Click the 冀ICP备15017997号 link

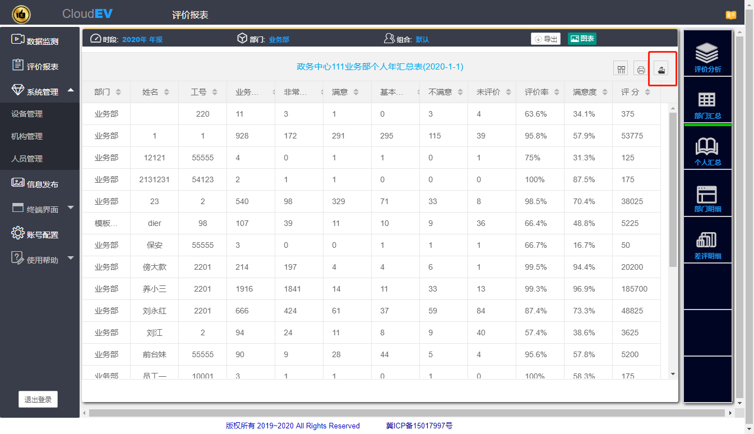point(419,426)
